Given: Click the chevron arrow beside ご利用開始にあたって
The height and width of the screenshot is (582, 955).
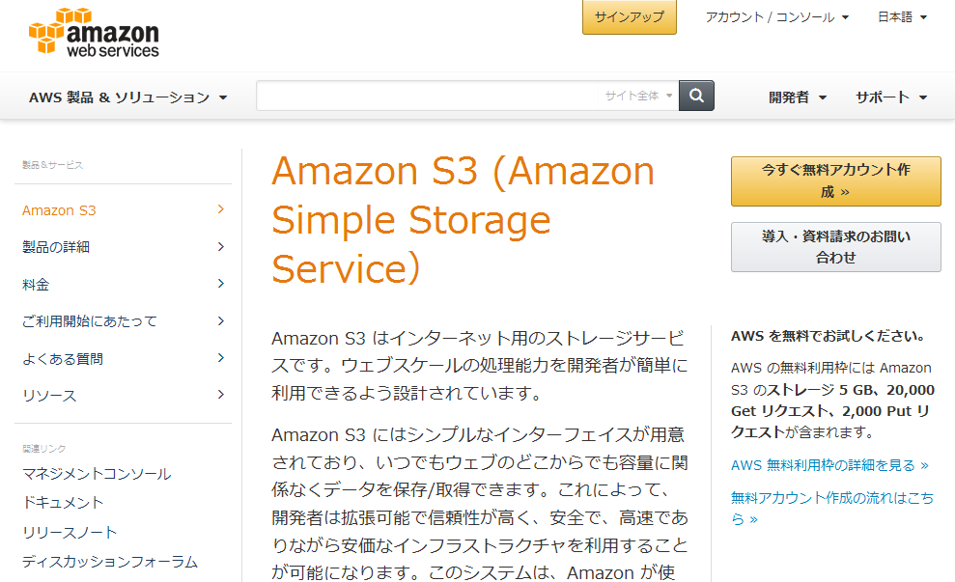Looking at the screenshot, I should [x=221, y=320].
